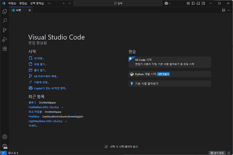Uncheck 시작 시 시작 페이지 표시 checkbox
The width and height of the screenshot is (233, 155).
[106, 147]
